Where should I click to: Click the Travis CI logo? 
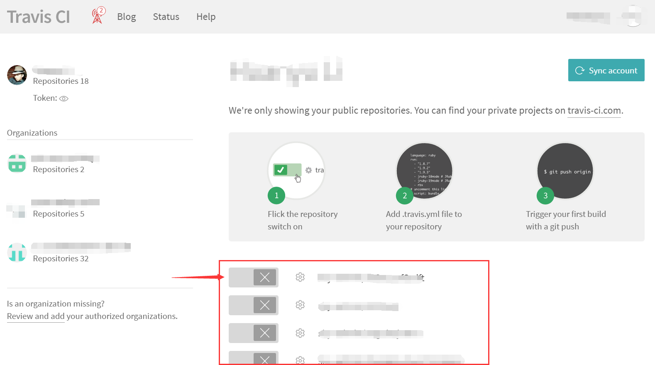tap(38, 17)
